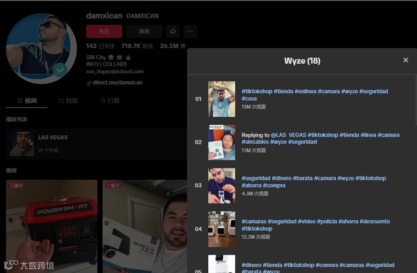Screen dimensions: 417x273
Task: Click the #casa hashtag in video 01
Action: coord(249,98)
